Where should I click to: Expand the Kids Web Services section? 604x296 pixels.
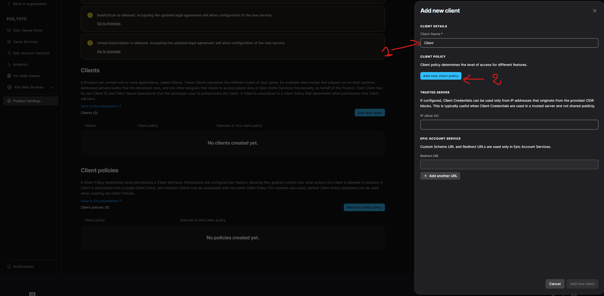click(x=52, y=87)
